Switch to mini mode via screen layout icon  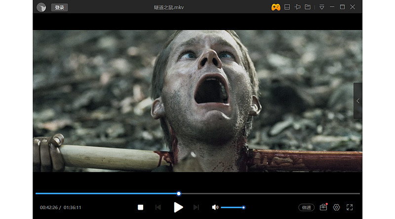(287, 7)
